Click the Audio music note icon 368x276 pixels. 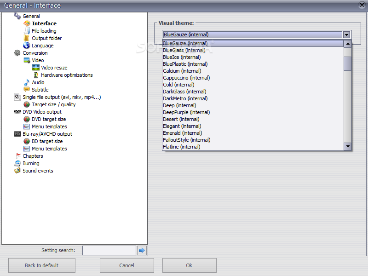pos(27,82)
